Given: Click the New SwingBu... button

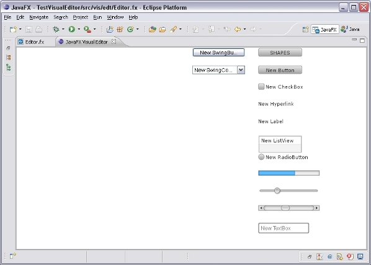Looking at the screenshot, I should [218, 53].
